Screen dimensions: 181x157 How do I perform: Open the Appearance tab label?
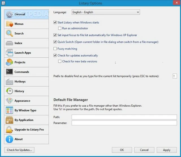click(22, 101)
